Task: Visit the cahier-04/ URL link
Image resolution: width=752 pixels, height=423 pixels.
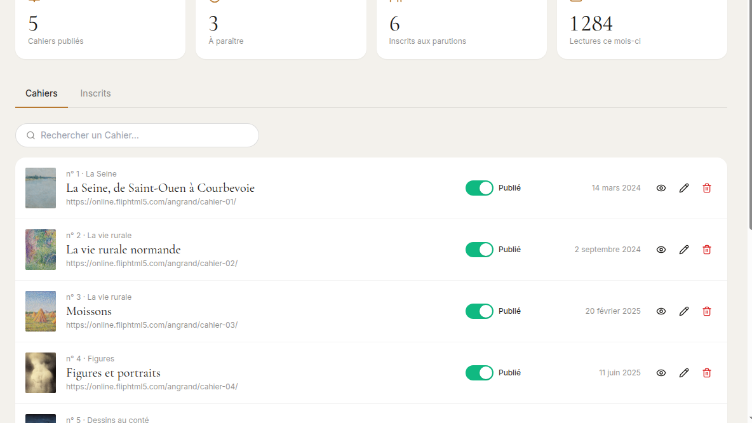Action: click(152, 387)
